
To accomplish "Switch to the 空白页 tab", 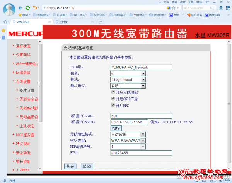I will pos(74,22).
